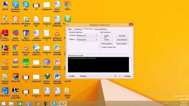Launch Foxit Reader orange desktop shortcut
189x106 pixels.
pos(15,20)
